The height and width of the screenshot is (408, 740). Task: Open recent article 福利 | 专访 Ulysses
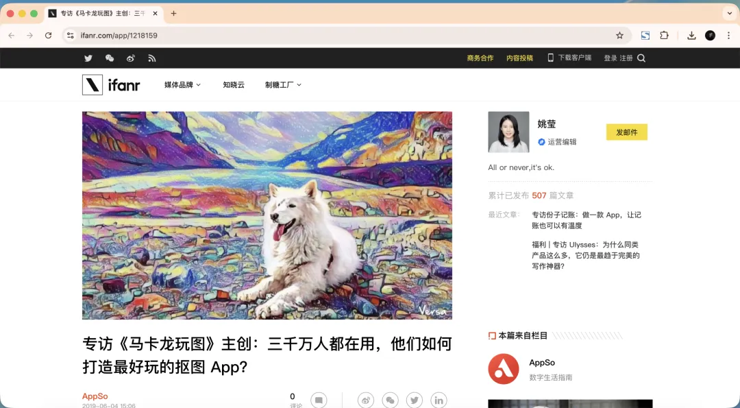[586, 256]
